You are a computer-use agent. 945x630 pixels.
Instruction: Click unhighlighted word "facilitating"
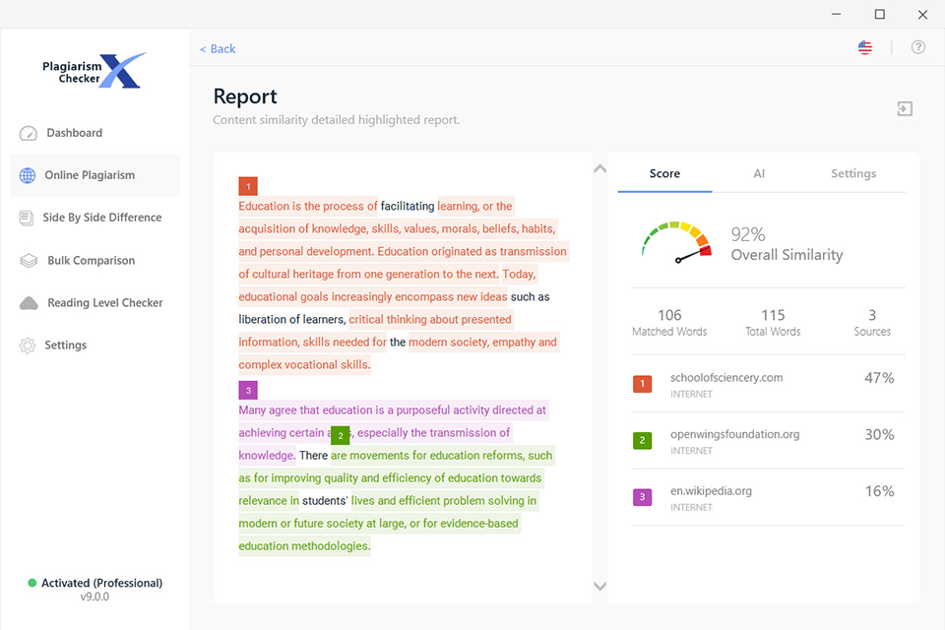(408, 206)
